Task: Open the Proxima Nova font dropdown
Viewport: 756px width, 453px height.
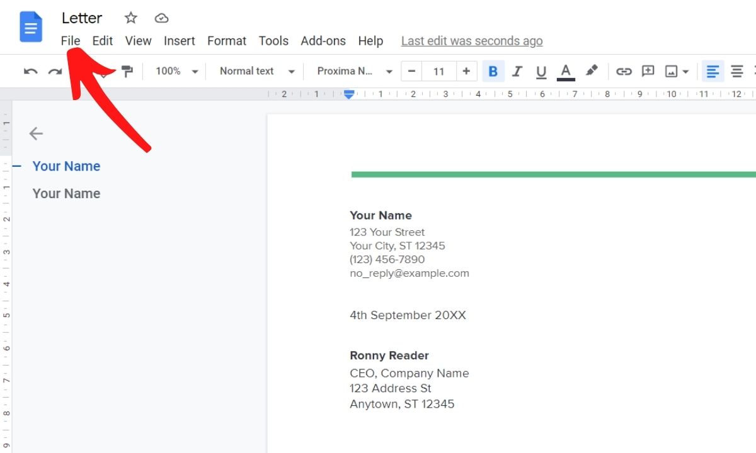Action: 355,71
